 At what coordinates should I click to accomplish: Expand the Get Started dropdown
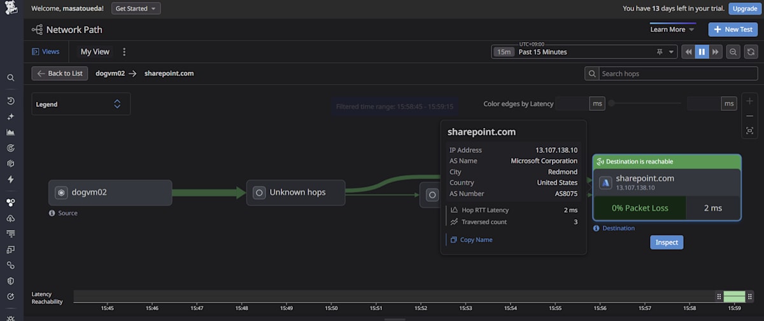click(x=136, y=9)
